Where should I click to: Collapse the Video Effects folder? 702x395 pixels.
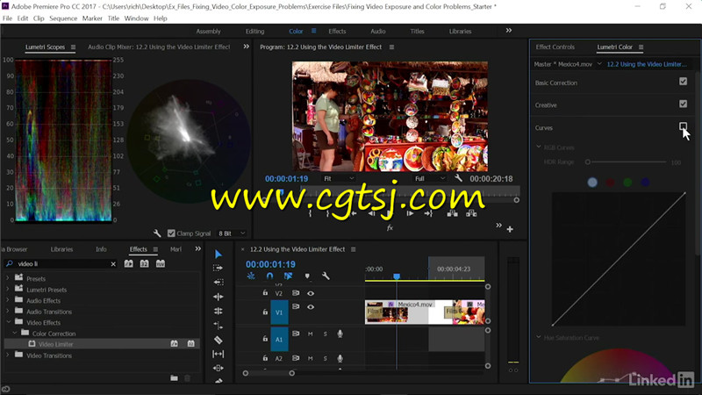(x=8, y=322)
